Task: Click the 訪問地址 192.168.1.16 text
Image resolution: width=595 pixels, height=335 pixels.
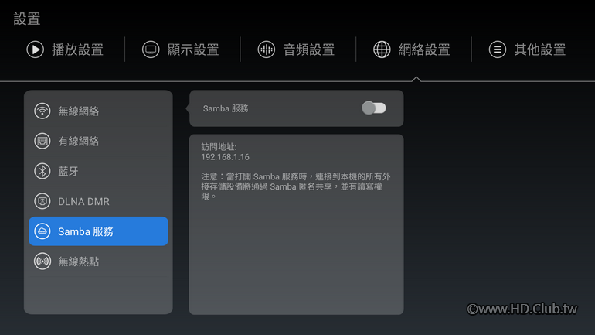Action: point(226,152)
